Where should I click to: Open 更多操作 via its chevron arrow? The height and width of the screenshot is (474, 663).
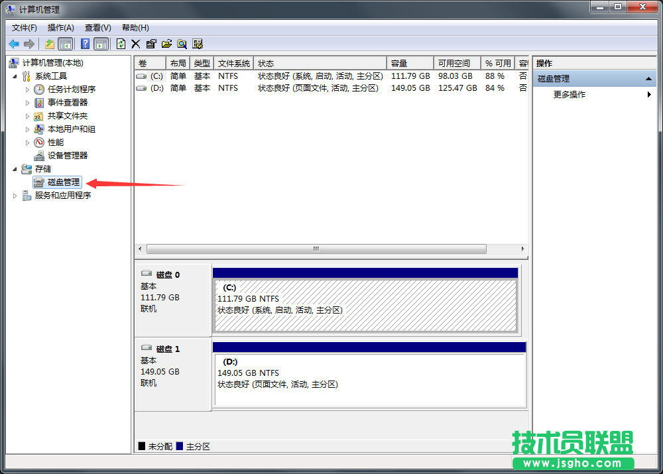pos(648,94)
